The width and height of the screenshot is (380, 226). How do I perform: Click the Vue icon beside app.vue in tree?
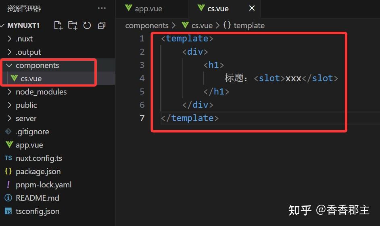pyautogui.click(x=9, y=144)
